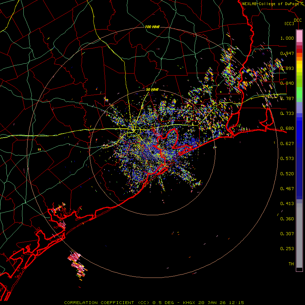Click the 50 NMI range ring label

click(152, 90)
